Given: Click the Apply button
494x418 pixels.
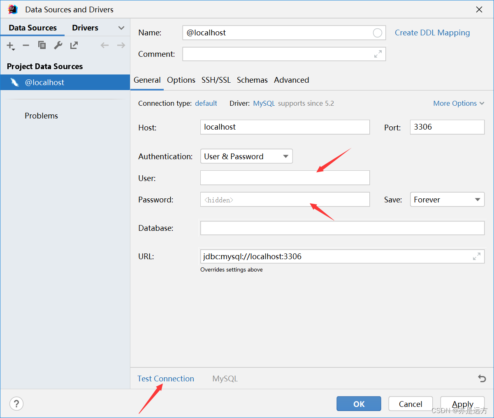Looking at the screenshot, I should click(x=462, y=404).
